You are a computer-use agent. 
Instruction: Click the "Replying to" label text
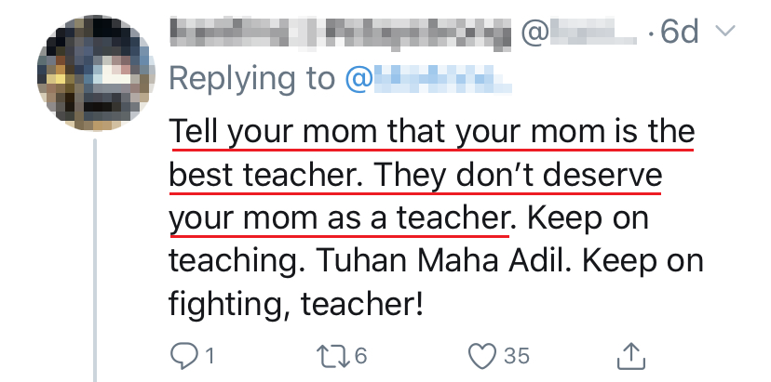coord(250,79)
